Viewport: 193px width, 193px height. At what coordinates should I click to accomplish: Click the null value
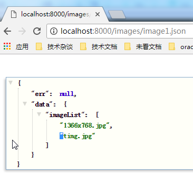(67, 94)
